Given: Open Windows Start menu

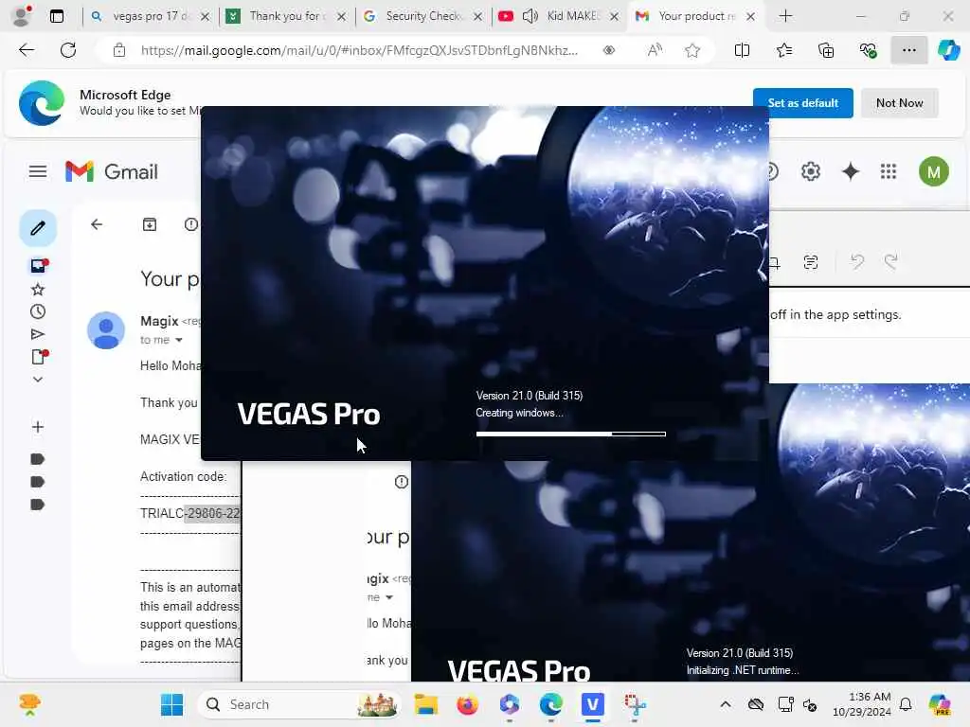Looking at the screenshot, I should click(171, 704).
